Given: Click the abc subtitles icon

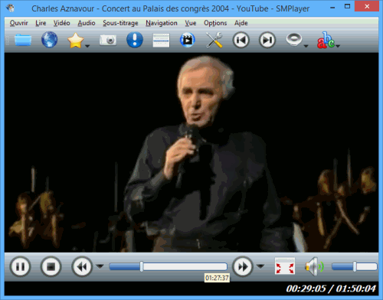Looking at the screenshot, I should 326,40.
